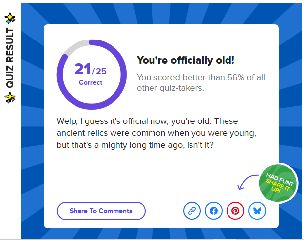Share the result on Bluesky
This screenshot has height=240, width=304.
pyautogui.click(x=257, y=211)
